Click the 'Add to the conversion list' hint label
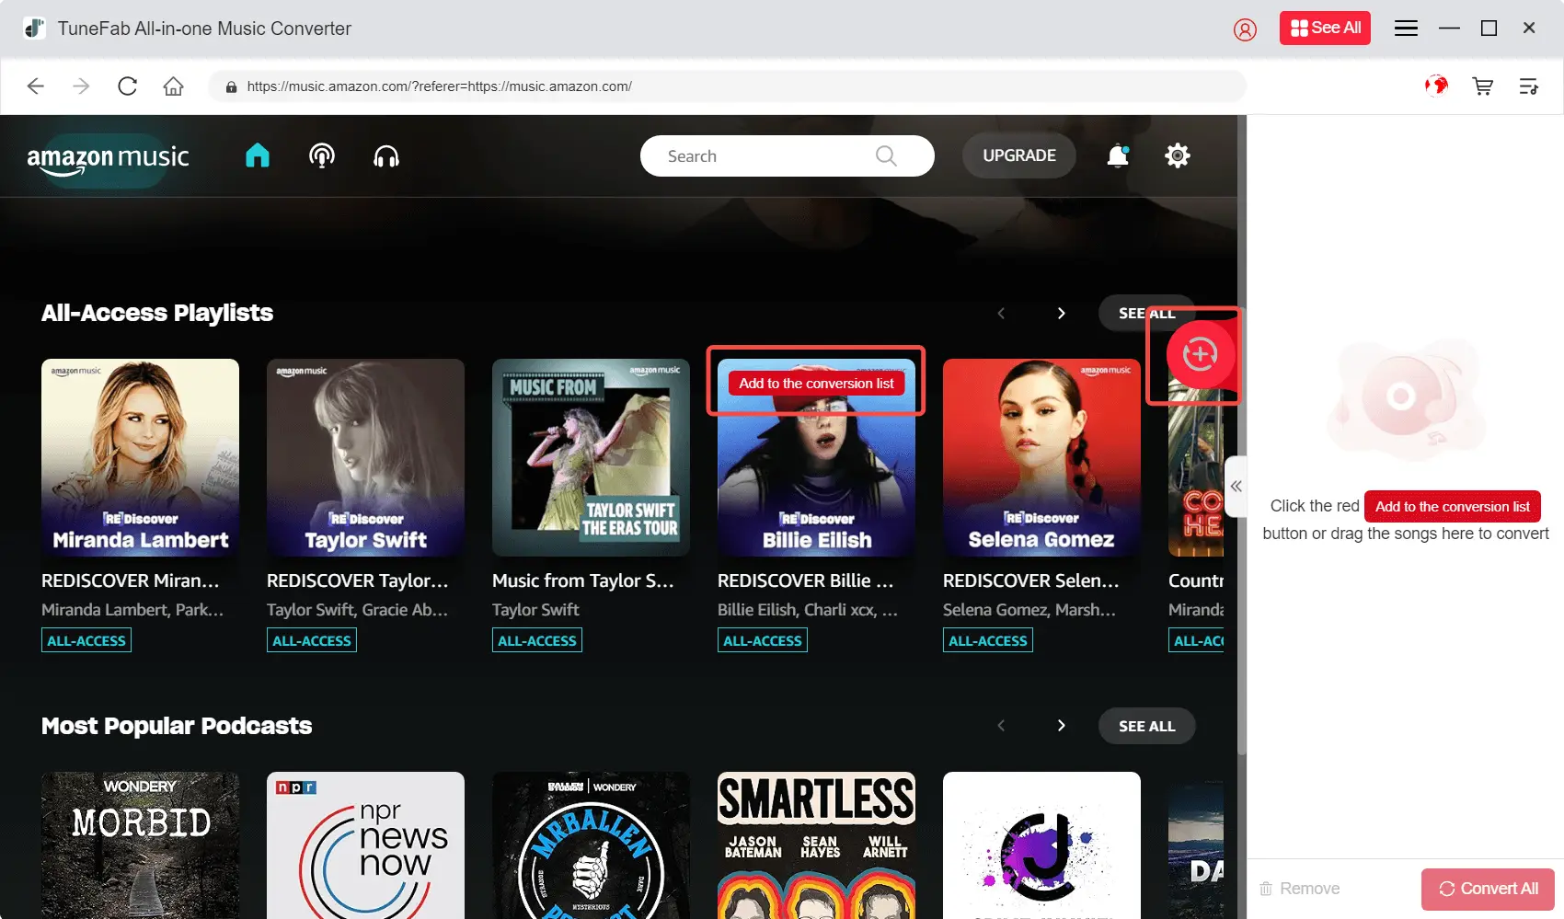1564x919 pixels. tap(1452, 506)
